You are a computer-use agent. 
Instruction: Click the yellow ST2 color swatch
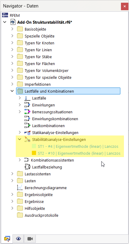34,153
